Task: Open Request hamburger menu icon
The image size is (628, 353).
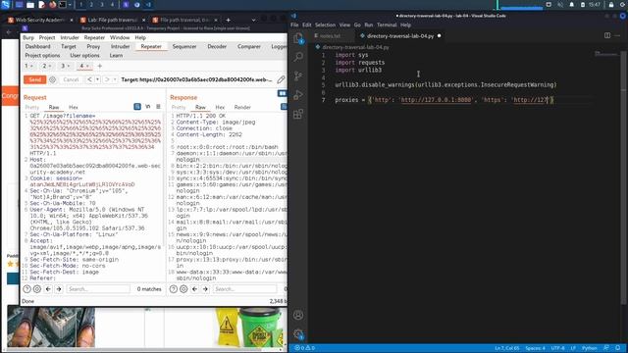Action: [x=159, y=107]
